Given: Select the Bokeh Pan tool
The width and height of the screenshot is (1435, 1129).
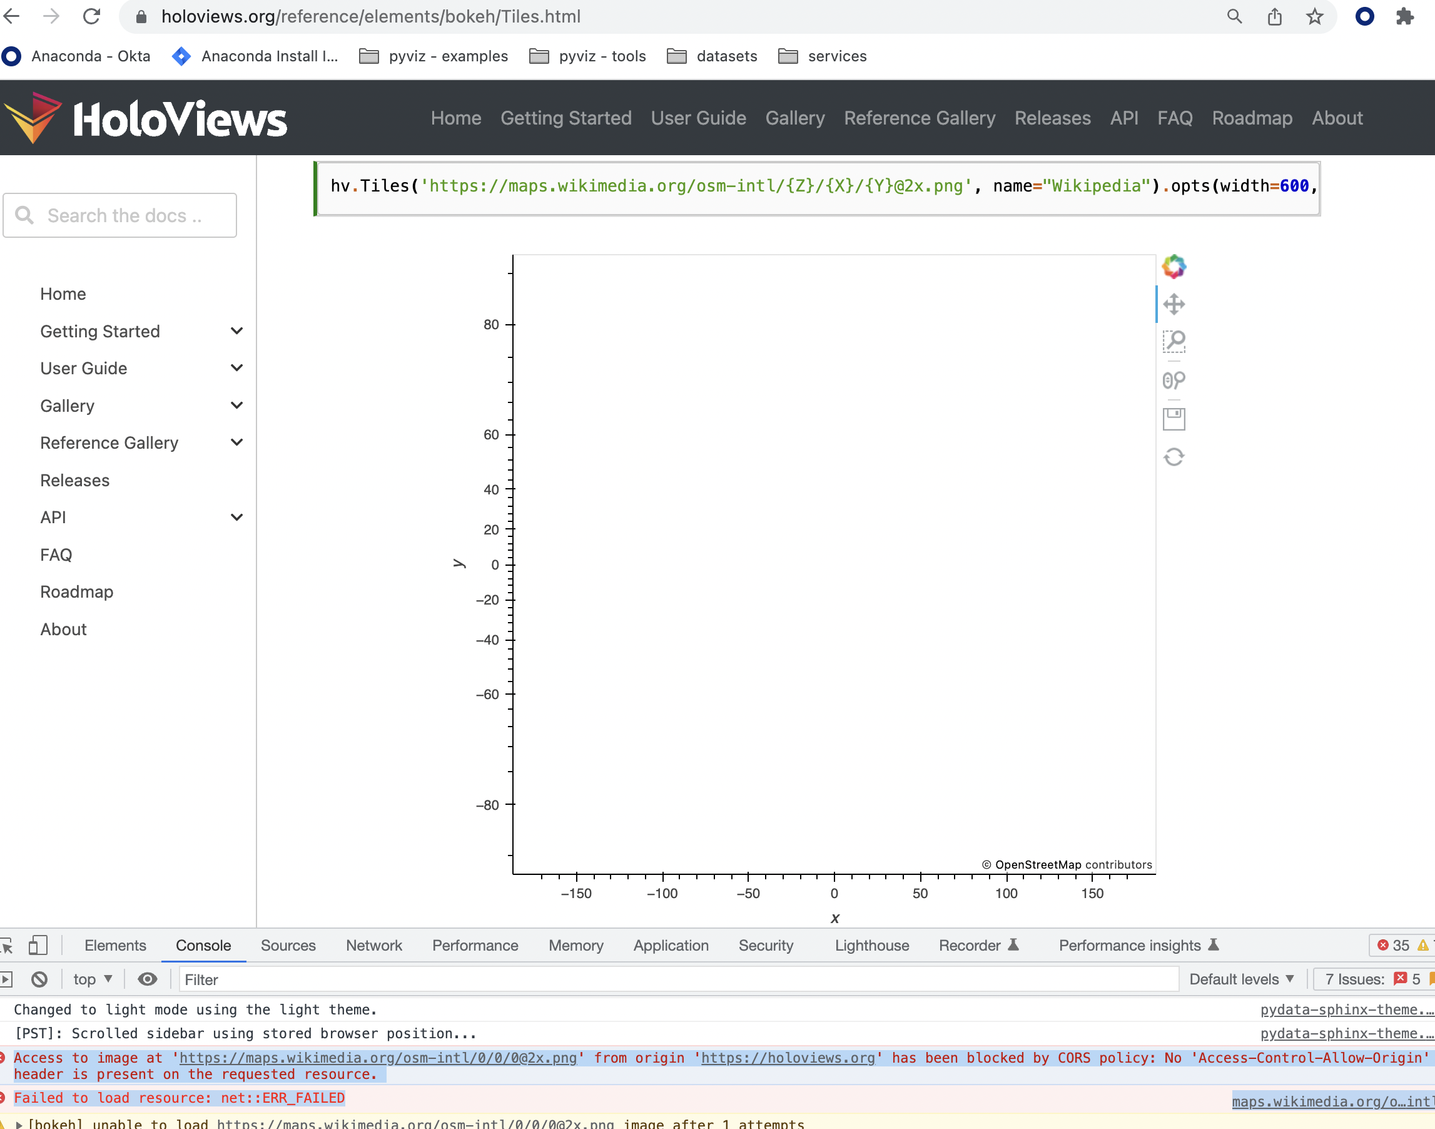Looking at the screenshot, I should pos(1174,304).
